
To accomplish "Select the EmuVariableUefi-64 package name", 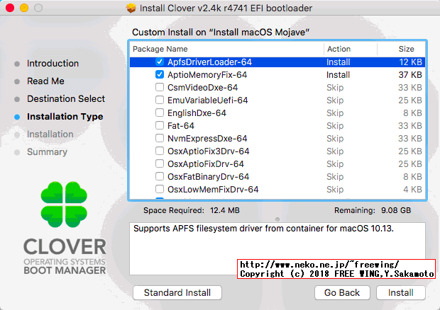I will [208, 101].
